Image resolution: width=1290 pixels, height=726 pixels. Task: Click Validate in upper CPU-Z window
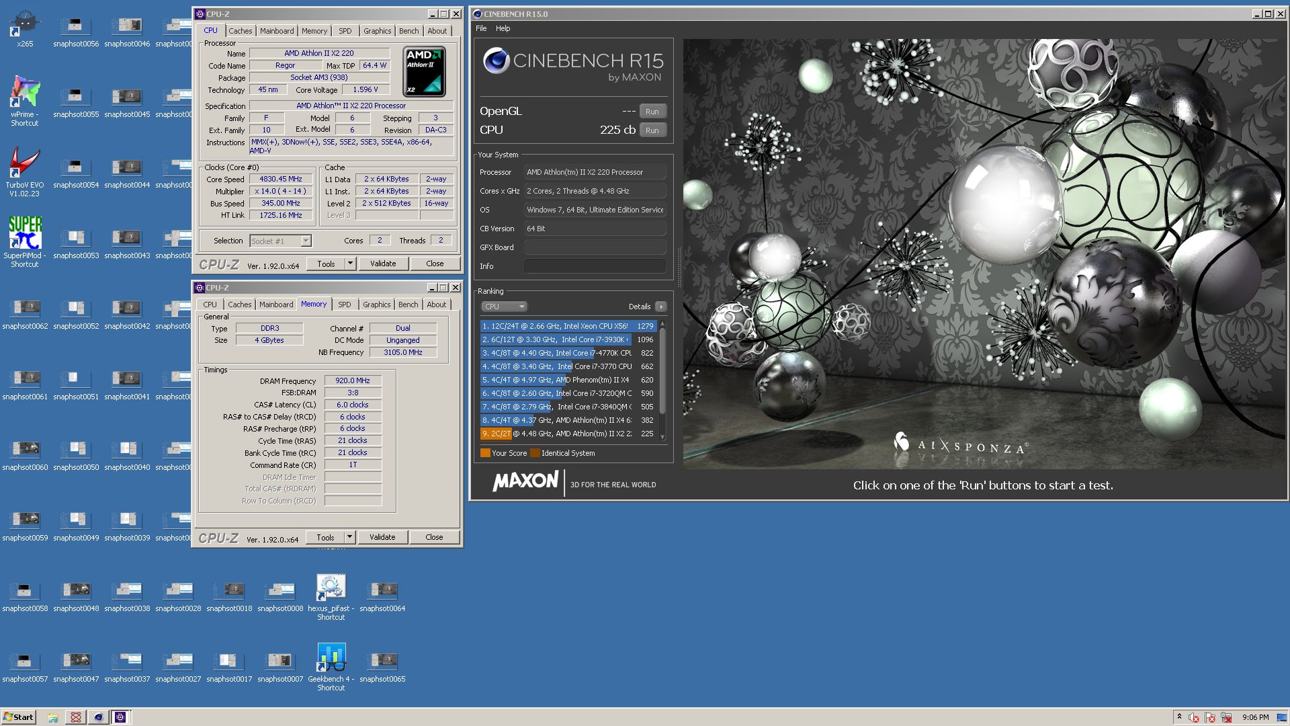(x=383, y=264)
